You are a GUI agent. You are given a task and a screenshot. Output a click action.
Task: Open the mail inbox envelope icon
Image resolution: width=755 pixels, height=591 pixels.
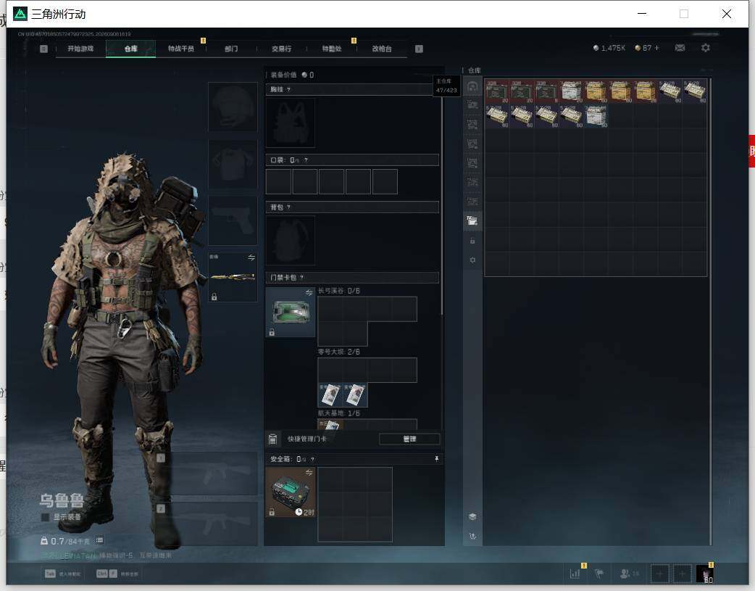point(680,48)
